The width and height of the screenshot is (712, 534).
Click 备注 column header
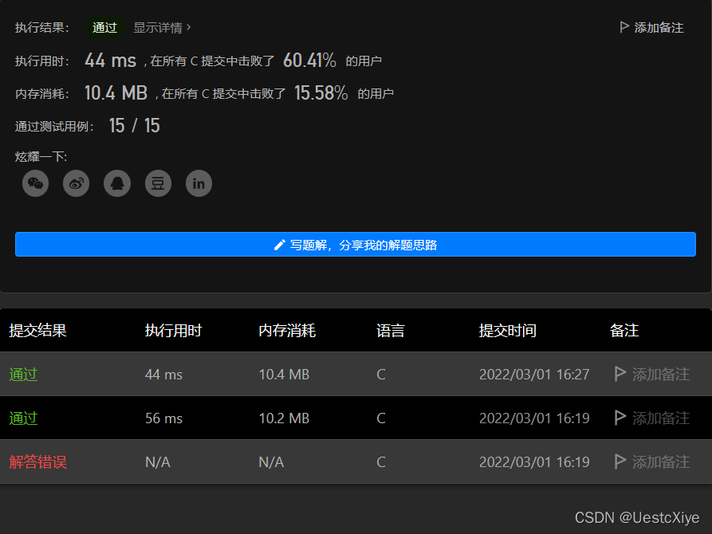624,331
